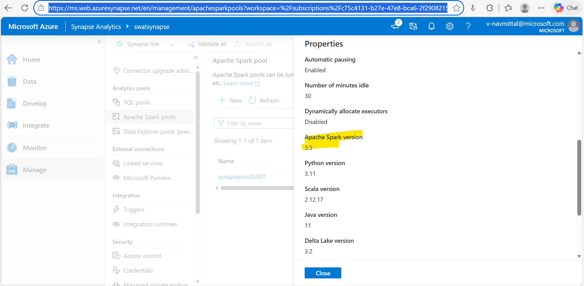Select the Delta Lake version value 3.2

308,251
